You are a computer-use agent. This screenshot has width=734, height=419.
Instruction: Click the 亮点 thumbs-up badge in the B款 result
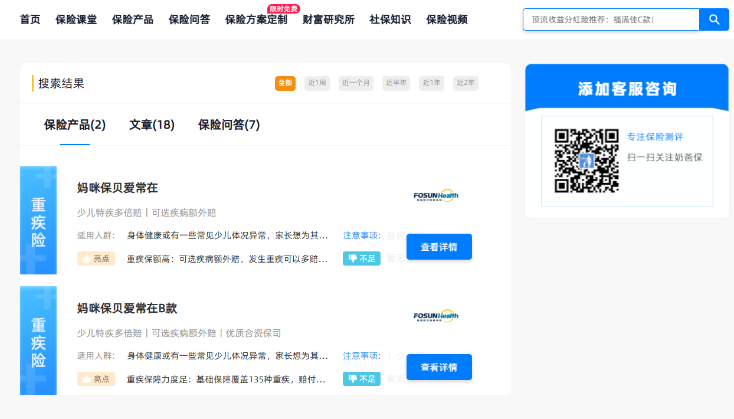[96, 379]
